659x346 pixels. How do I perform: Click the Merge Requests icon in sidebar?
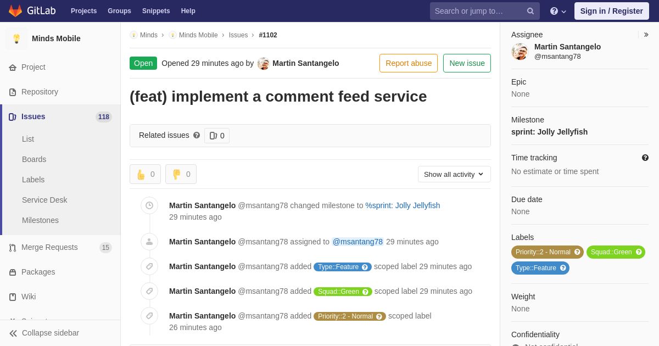pos(13,248)
